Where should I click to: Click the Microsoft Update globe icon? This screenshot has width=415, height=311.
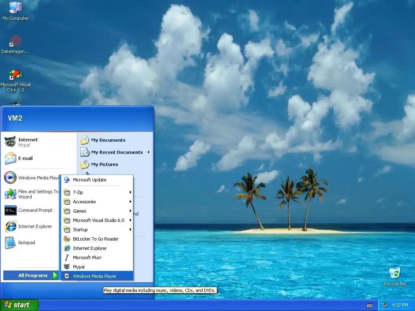pos(67,180)
